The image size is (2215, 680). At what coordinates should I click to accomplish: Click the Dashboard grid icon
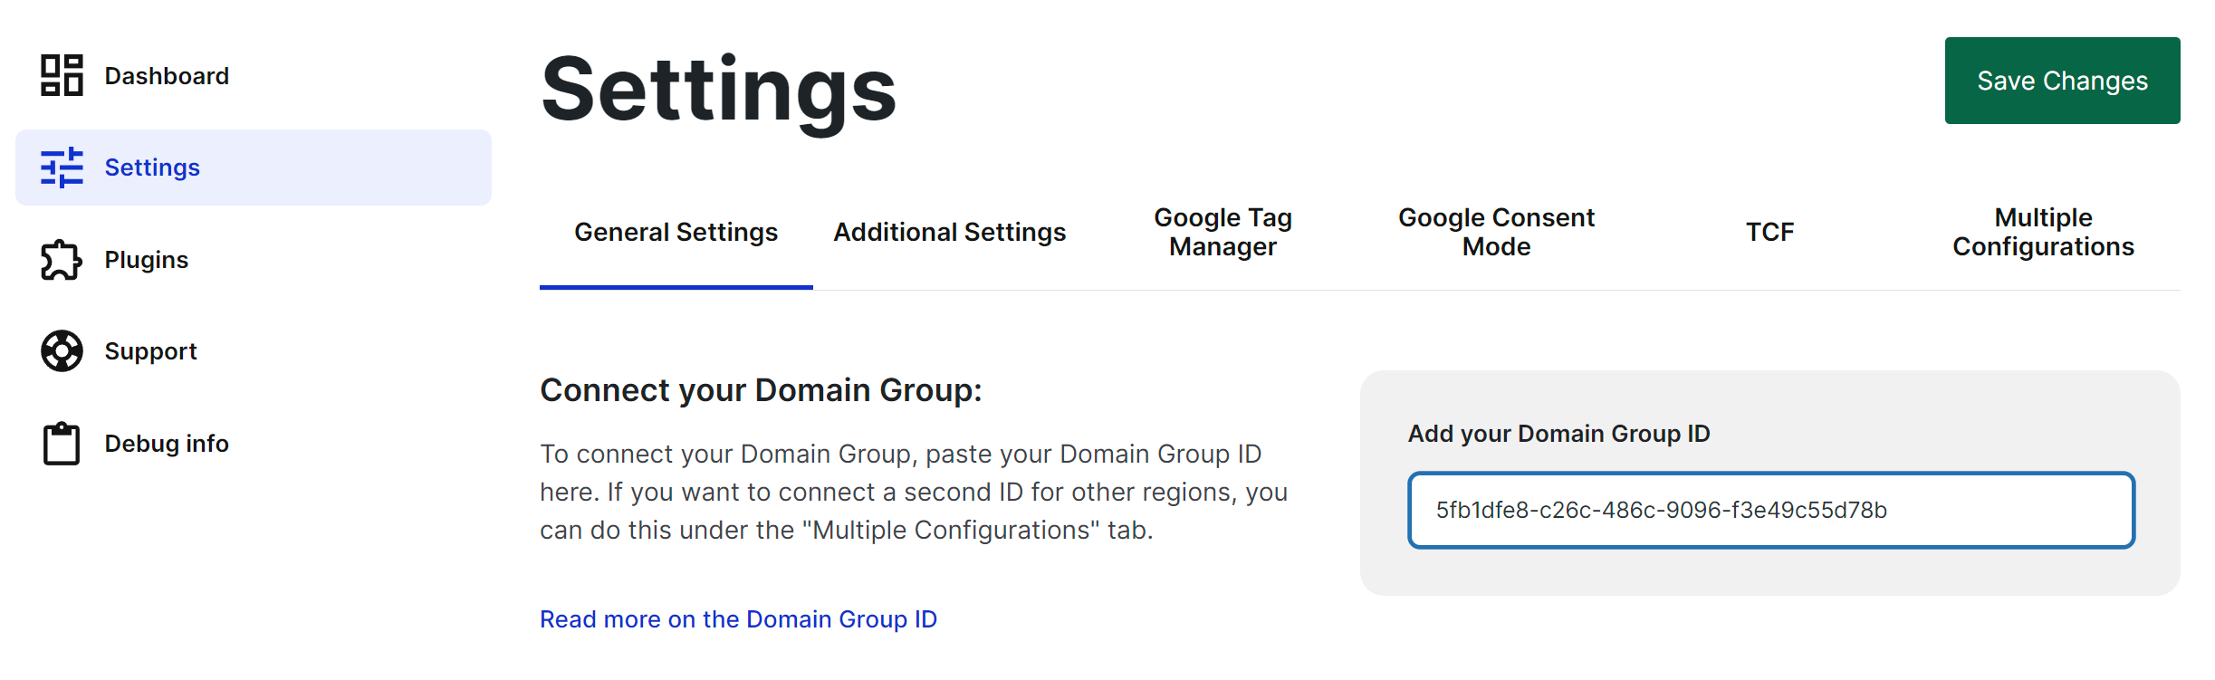click(x=62, y=75)
